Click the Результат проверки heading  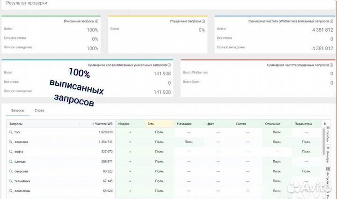(26, 3)
